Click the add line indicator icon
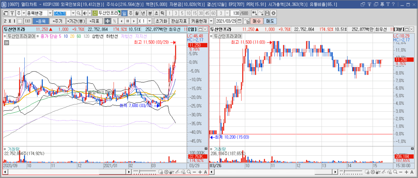 point(261,13)
